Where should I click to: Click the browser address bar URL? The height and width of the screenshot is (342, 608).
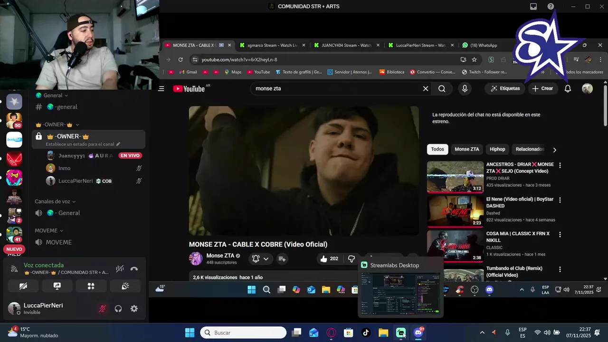tap(239, 59)
